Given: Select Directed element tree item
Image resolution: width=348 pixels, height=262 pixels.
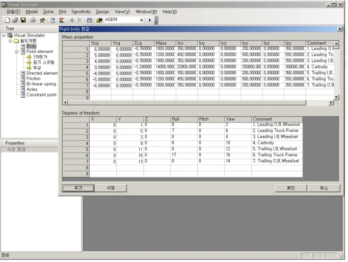Looking at the screenshot, I should [42, 73].
